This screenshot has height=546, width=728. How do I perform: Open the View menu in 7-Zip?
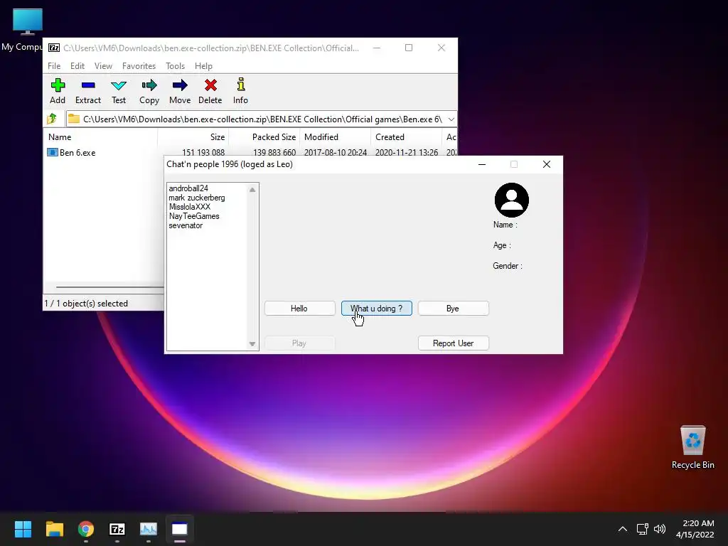pos(103,66)
